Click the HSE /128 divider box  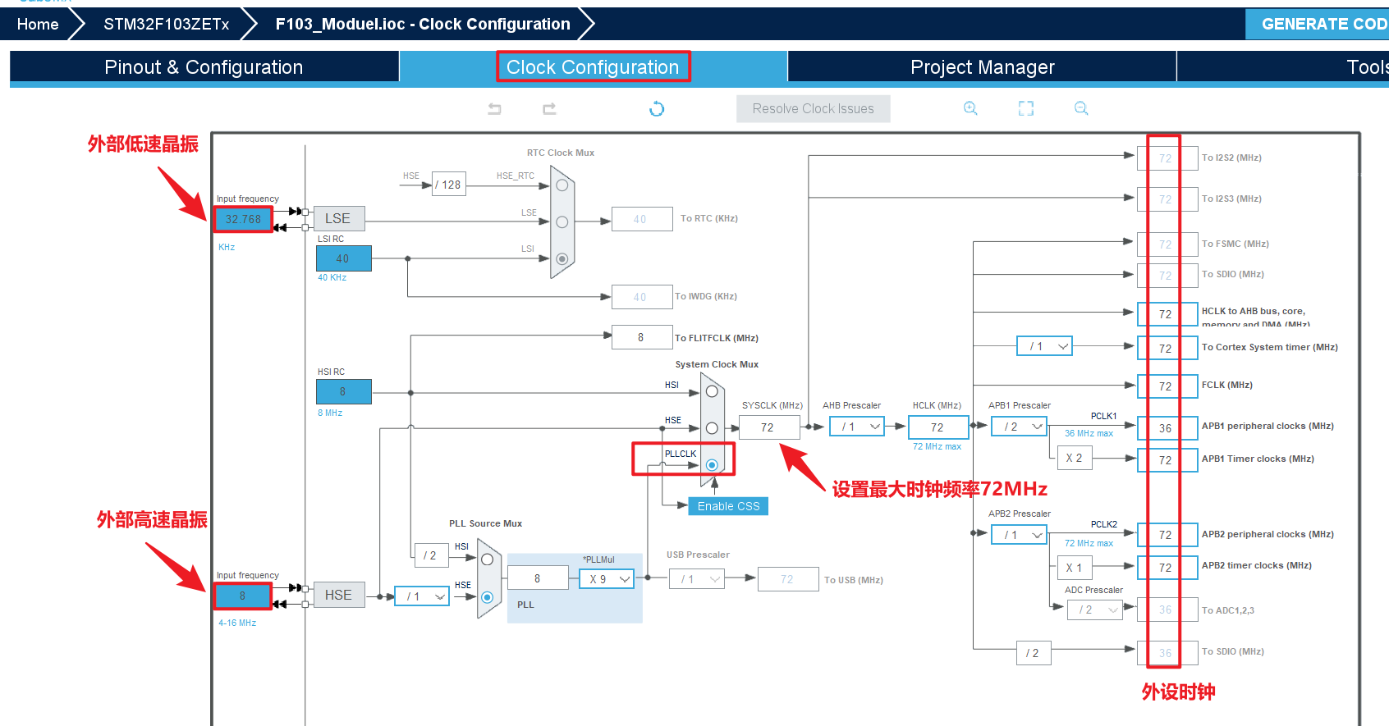448,185
